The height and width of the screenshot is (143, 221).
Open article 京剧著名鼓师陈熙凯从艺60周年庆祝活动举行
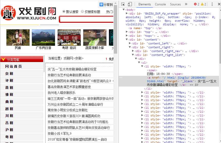coord(79,128)
